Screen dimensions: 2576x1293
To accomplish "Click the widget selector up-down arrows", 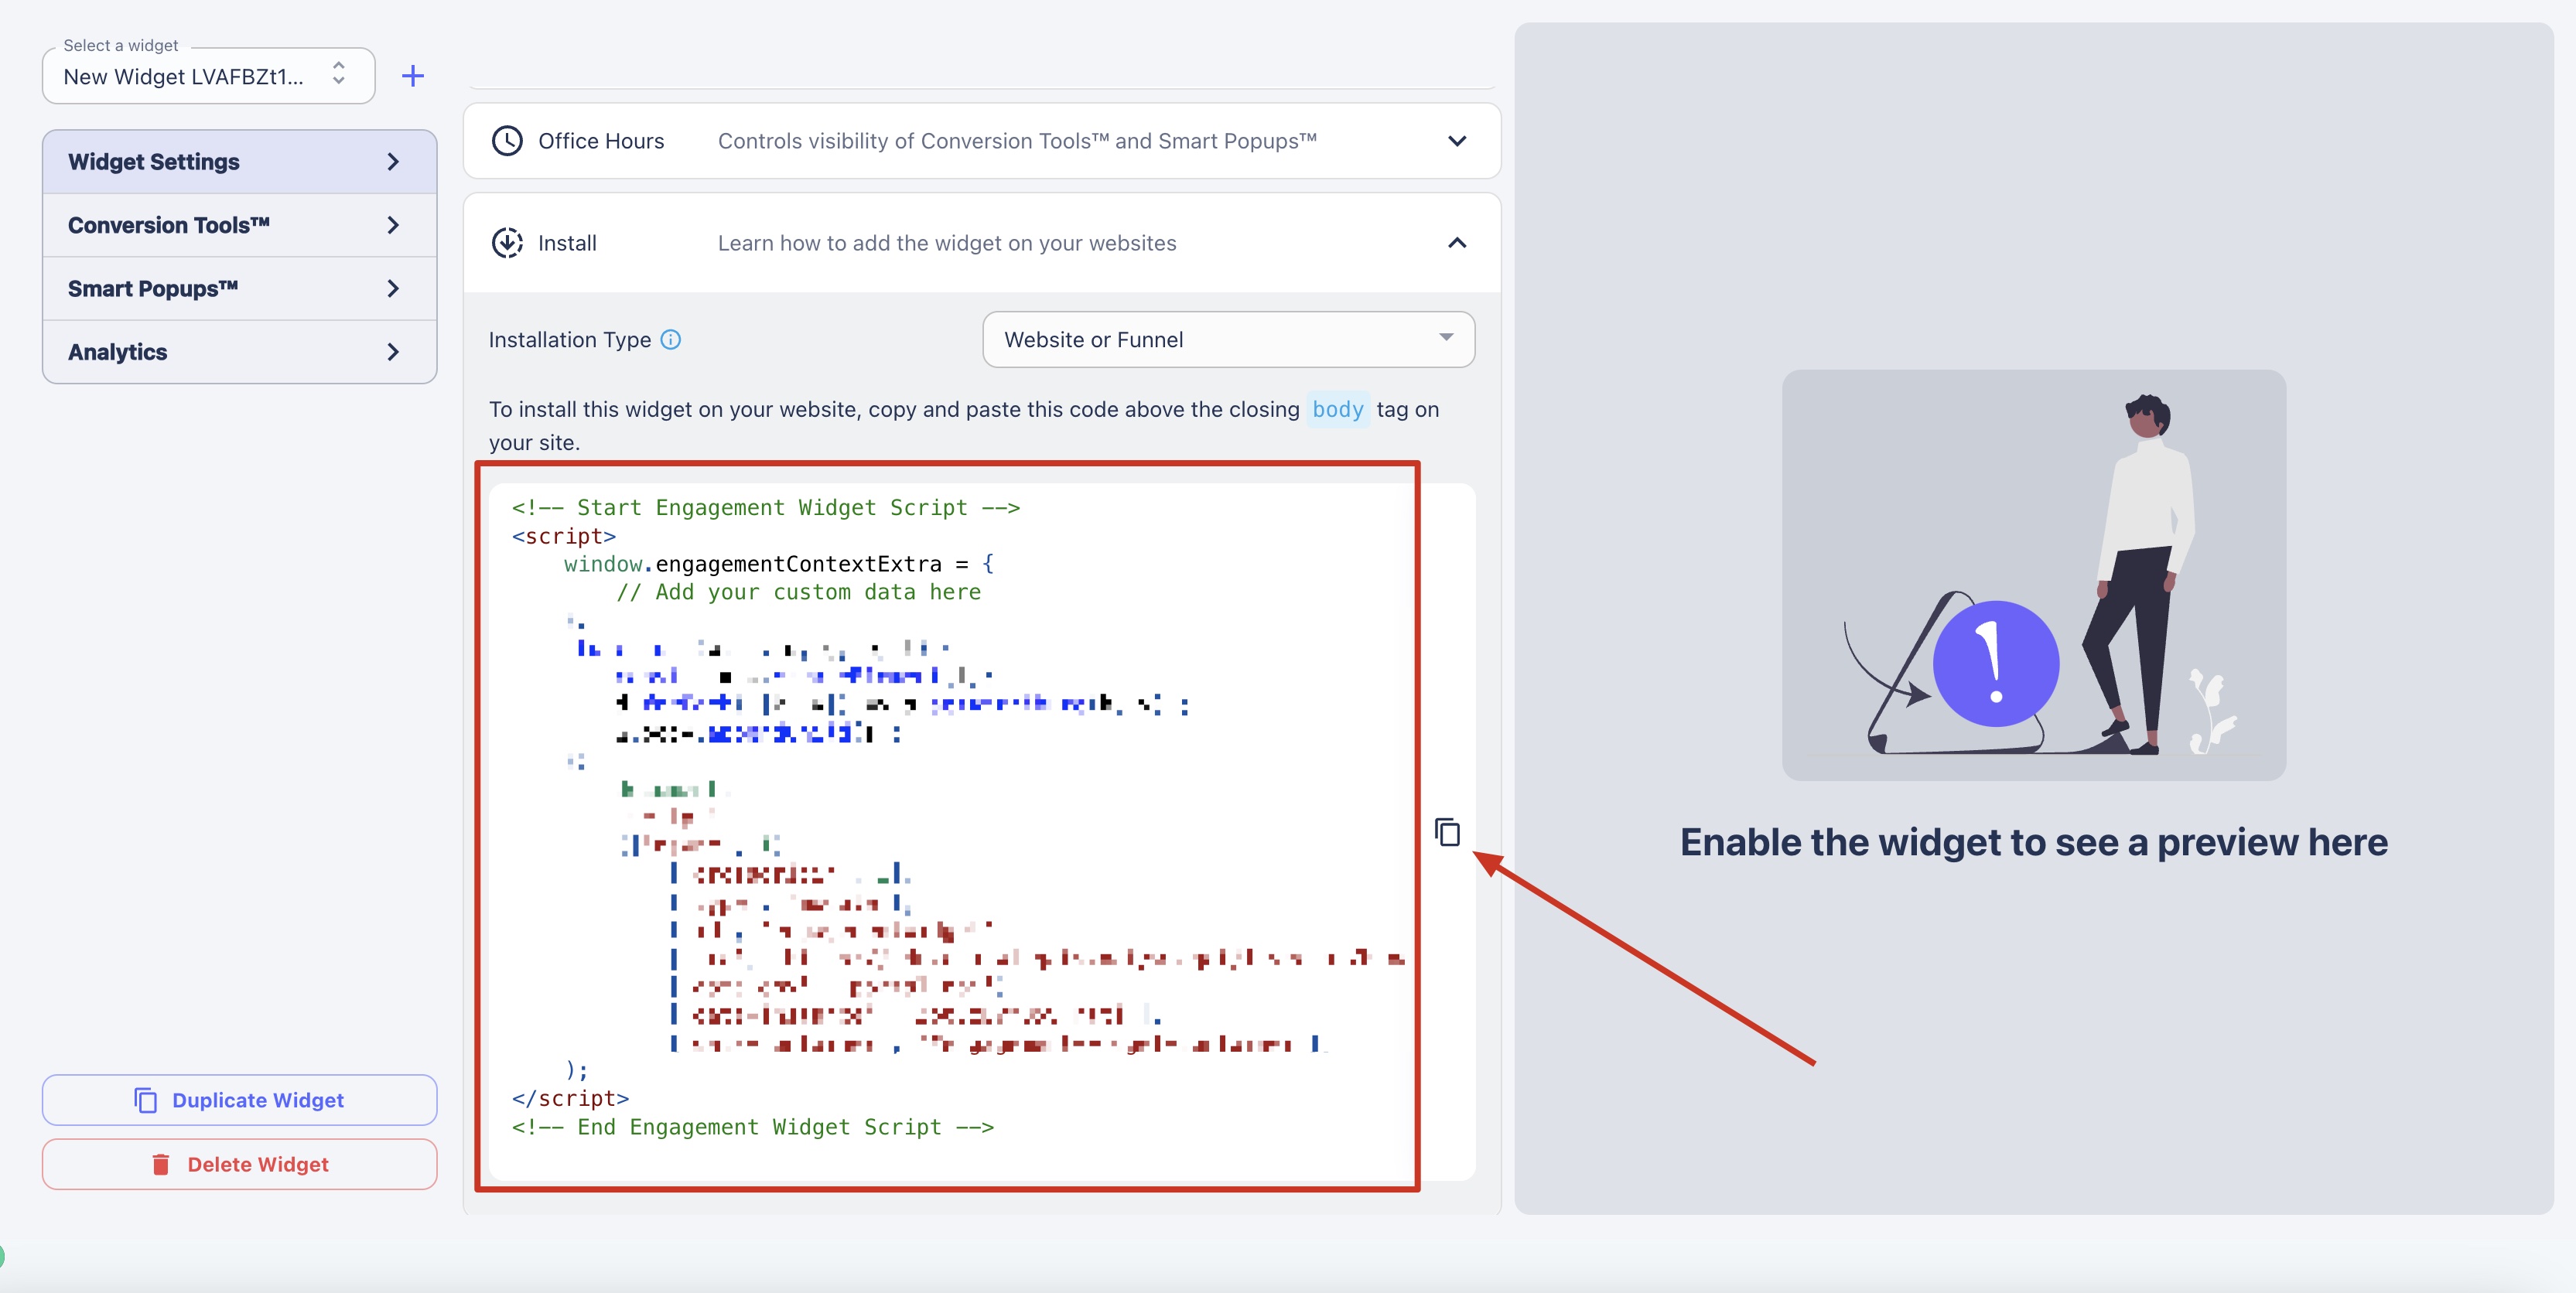I will (339, 73).
